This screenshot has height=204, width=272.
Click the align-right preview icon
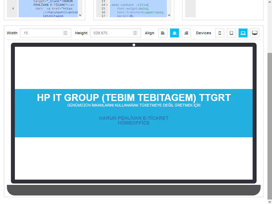[186, 33]
